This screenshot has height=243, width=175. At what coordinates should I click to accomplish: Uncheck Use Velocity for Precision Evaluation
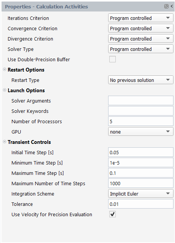point(112,214)
